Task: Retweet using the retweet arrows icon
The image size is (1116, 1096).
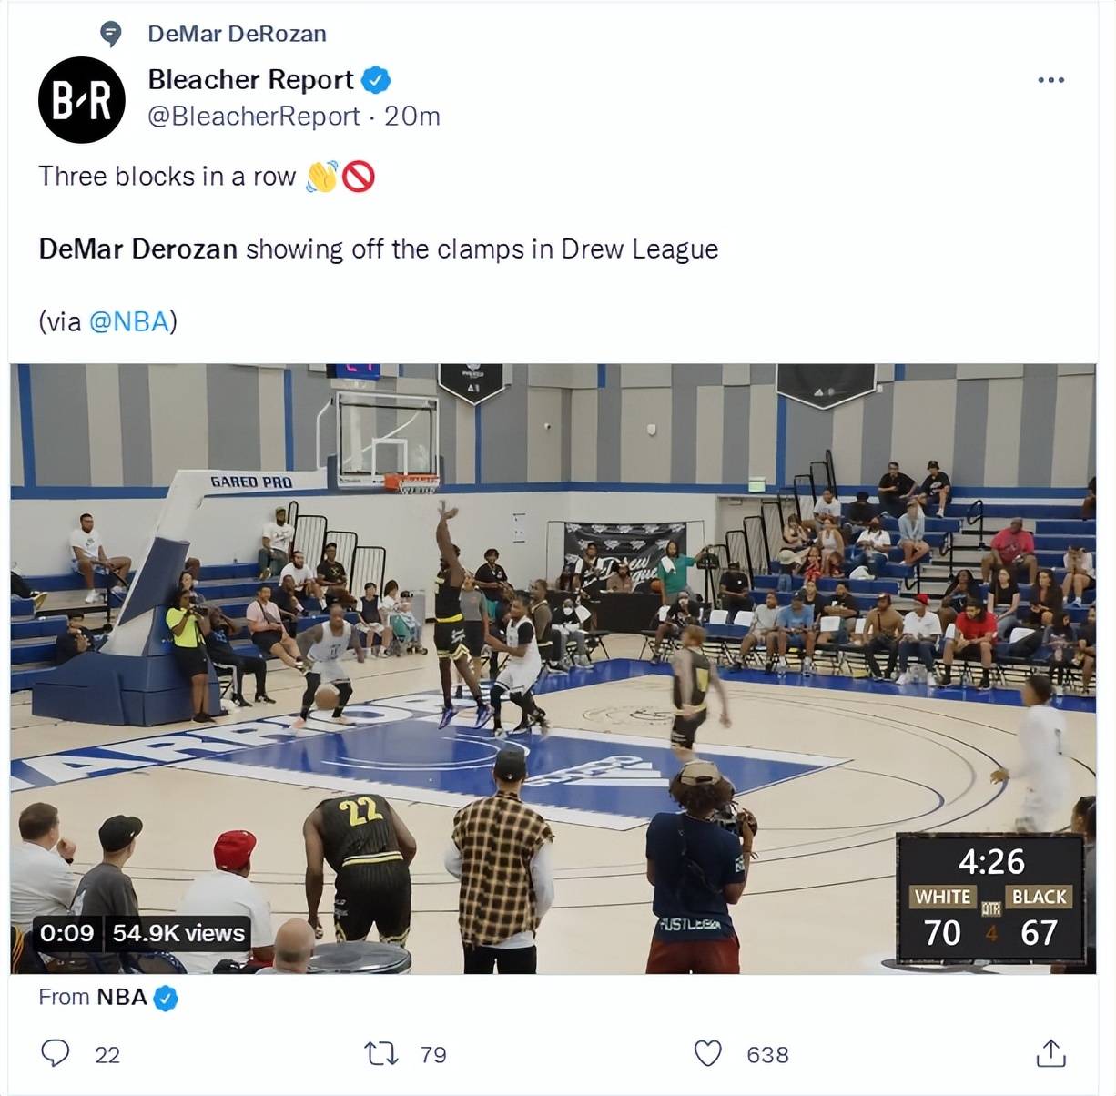Action: coord(380,1054)
